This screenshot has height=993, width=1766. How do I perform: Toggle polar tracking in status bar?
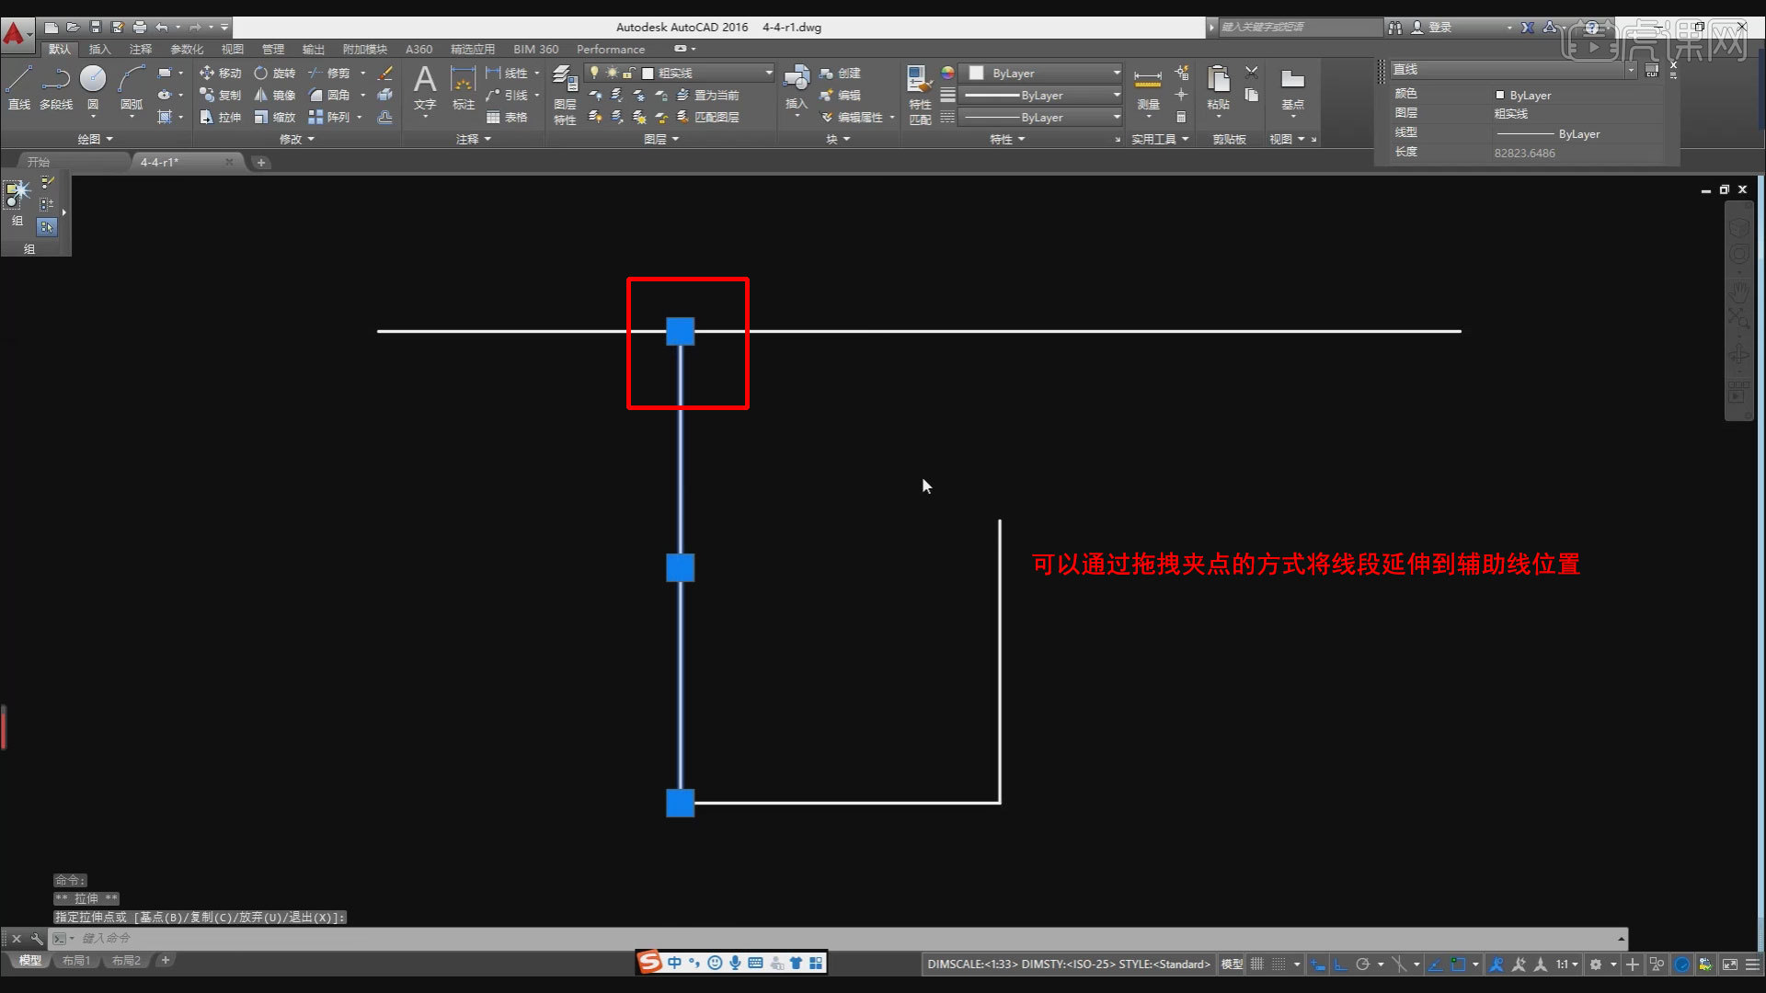pyautogui.click(x=1363, y=964)
